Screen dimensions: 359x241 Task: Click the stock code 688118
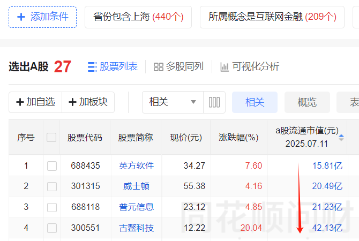click(85, 207)
